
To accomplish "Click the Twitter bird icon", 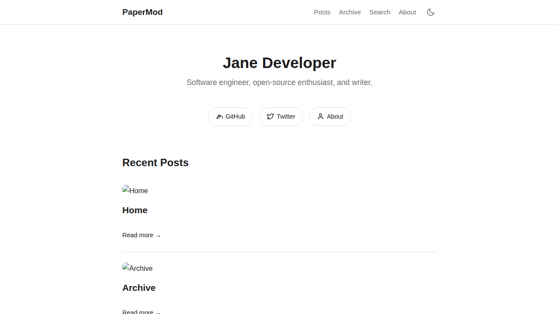I will click(x=270, y=116).
